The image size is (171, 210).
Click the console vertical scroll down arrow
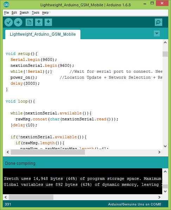165,191
